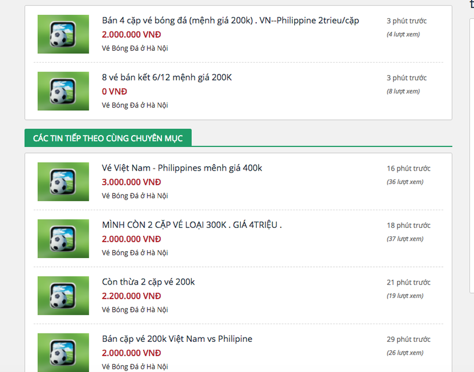
Task: Click '(8 lượt xem)' view count
Action: (403, 91)
